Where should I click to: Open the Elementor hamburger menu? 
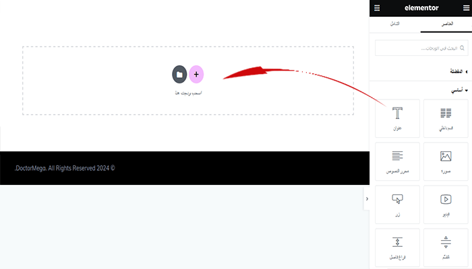click(466, 8)
